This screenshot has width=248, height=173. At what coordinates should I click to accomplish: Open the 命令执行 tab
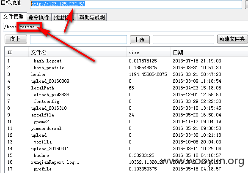[x=39, y=17]
